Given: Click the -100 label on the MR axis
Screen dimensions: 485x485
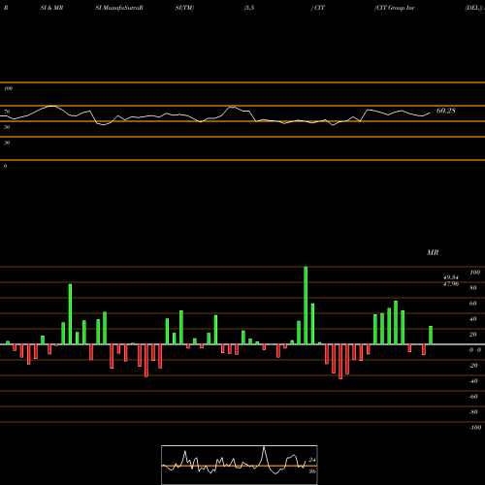Looking at the screenshot, I should click(x=475, y=428).
